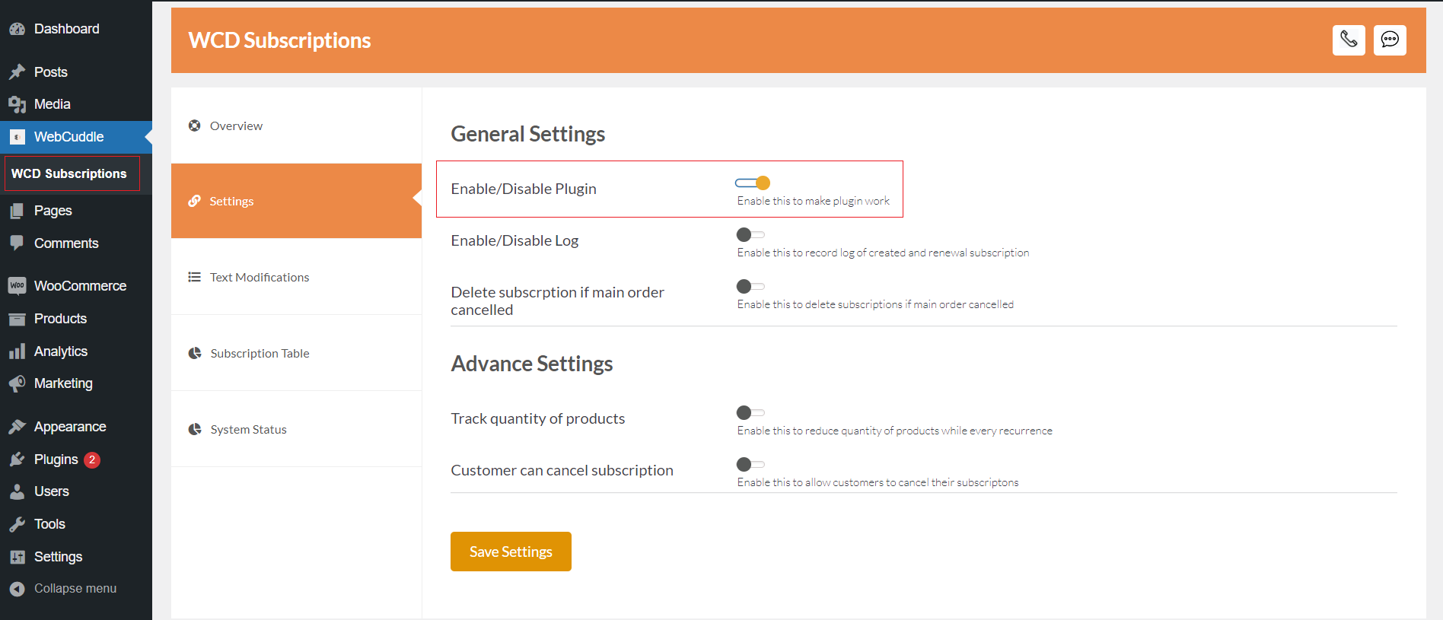Viewport: 1443px width, 620px height.
Task: Open the WooCommerce admin menu
Action: coord(76,286)
